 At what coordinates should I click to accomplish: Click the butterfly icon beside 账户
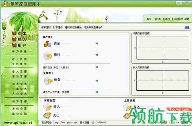coord(14,45)
